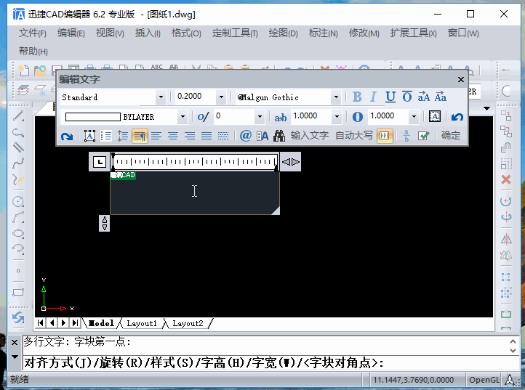Switch to the Layout2 tab

pos(188,323)
